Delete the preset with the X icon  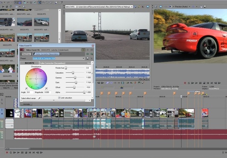pos(91,59)
